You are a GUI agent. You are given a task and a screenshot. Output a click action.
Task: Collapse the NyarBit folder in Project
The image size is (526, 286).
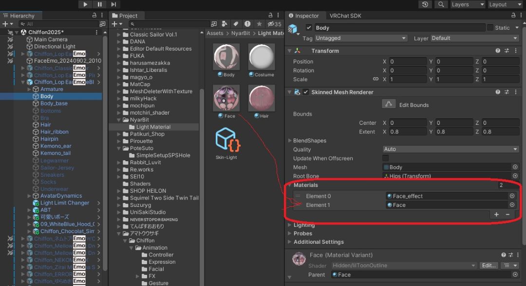[x=118, y=119]
